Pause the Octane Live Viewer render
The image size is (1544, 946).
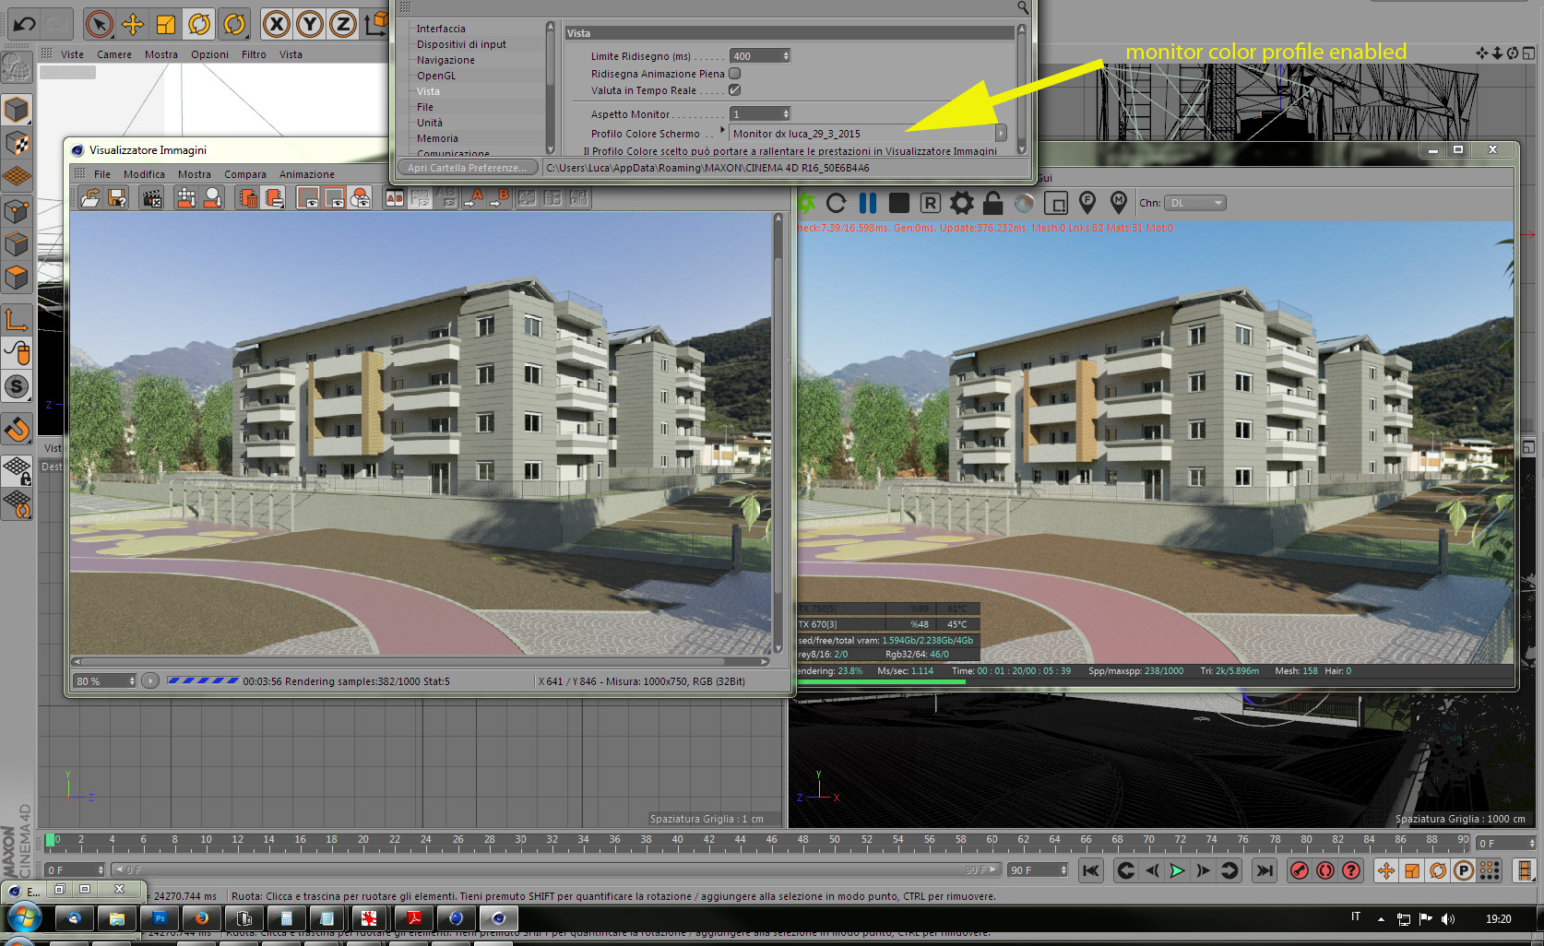(x=868, y=203)
